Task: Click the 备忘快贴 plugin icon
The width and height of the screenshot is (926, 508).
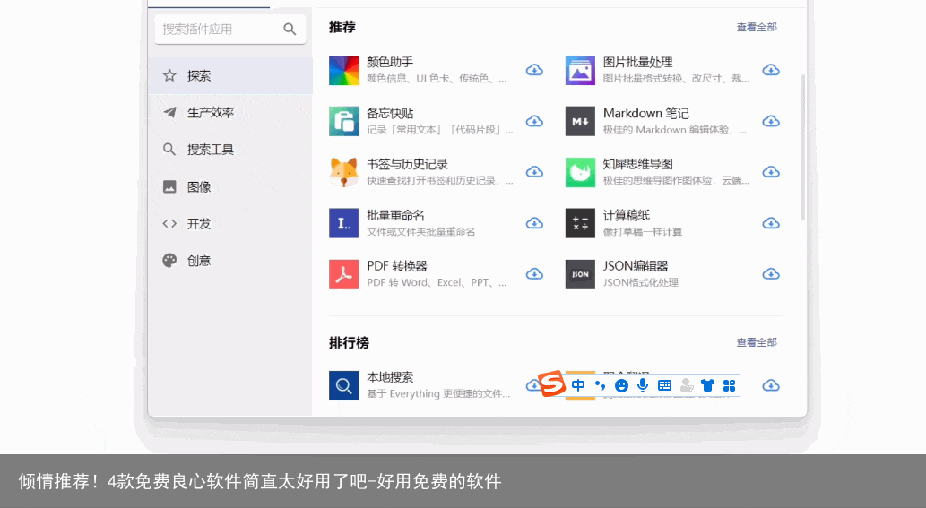Action: click(343, 121)
